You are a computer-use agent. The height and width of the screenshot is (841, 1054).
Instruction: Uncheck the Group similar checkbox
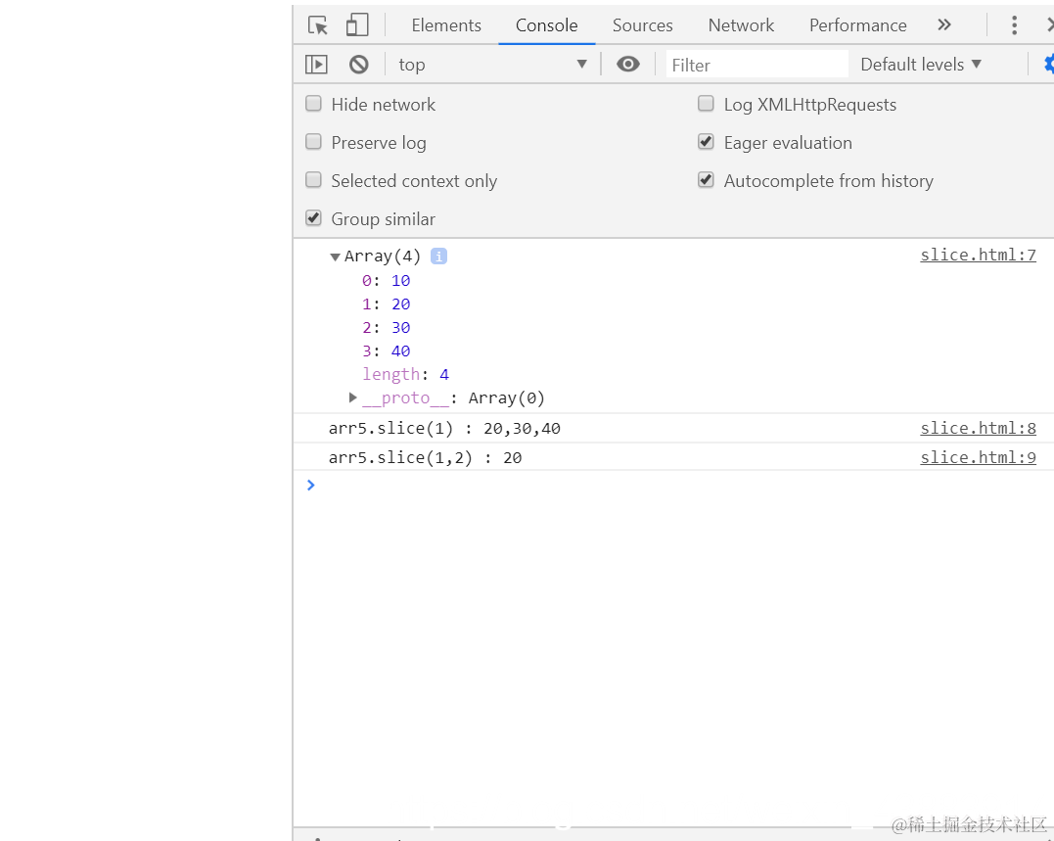point(313,218)
